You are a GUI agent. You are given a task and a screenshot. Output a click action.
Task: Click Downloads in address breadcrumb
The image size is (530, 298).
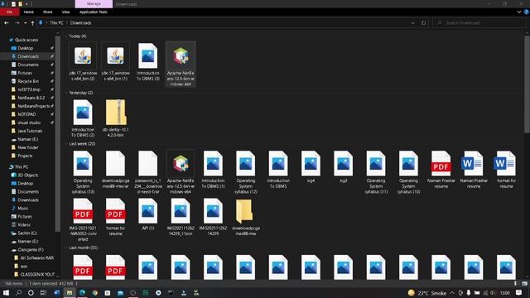click(81, 23)
